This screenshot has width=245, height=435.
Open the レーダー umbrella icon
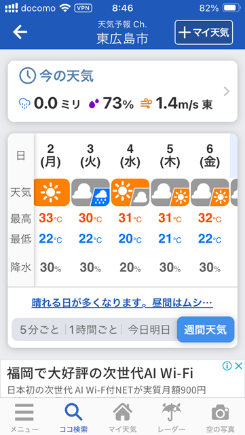(172, 412)
